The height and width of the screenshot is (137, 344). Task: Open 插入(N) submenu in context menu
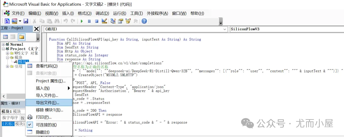coord(49,88)
